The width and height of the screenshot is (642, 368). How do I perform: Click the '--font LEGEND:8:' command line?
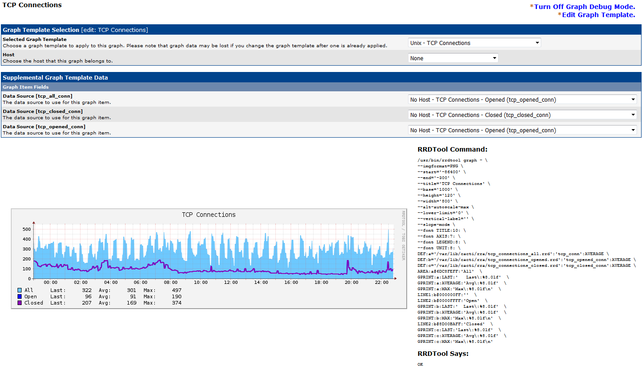441,242
